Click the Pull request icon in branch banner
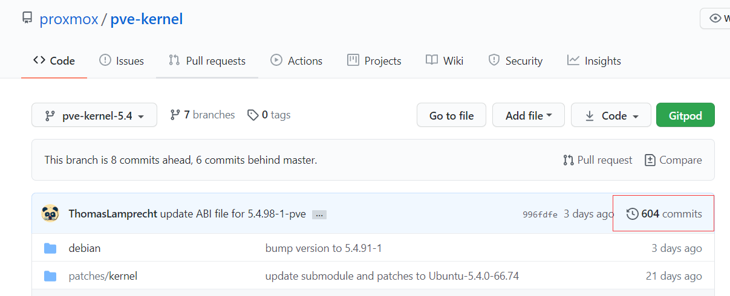 568,160
